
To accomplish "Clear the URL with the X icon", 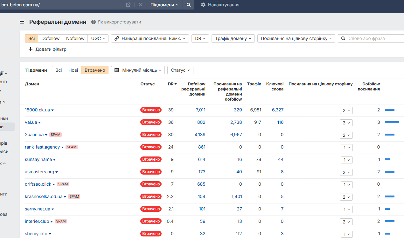I will [x=140, y=5].
